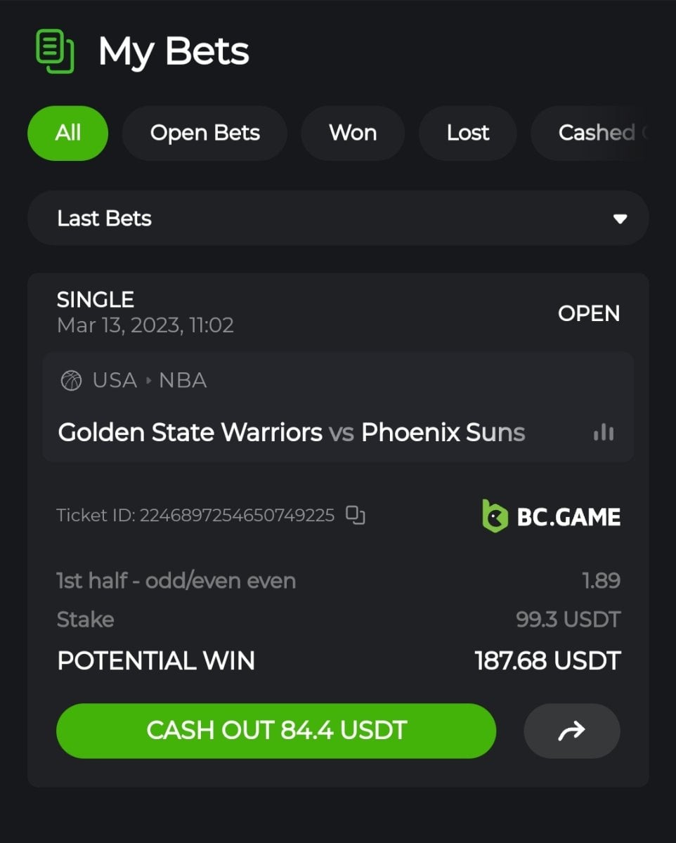The image size is (676, 843).
Task: Open the NBA league link
Action: point(183,381)
